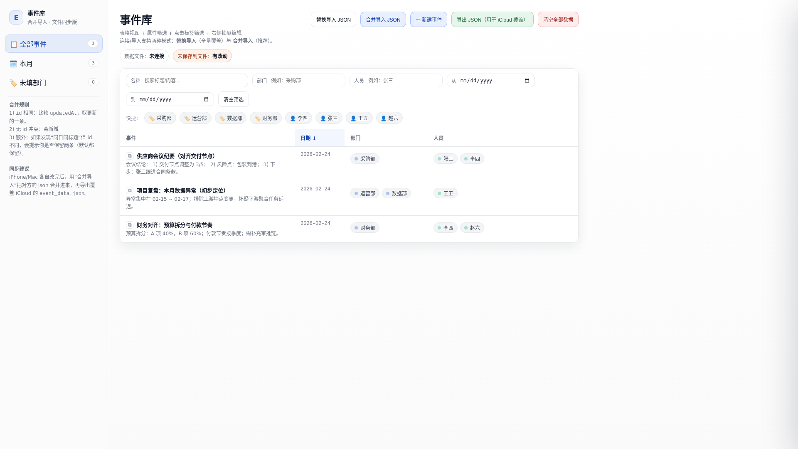Click the 合并规则 sidebar heading
The width and height of the screenshot is (798, 449).
(19, 105)
